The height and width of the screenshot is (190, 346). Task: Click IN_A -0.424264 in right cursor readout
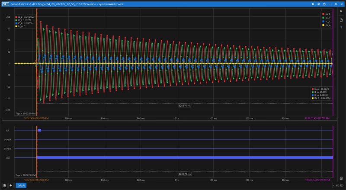click(x=321, y=98)
